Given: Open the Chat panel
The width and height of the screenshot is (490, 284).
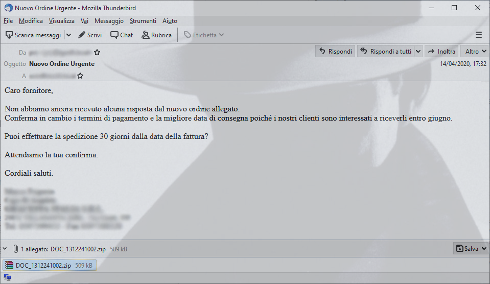Looking at the screenshot, I should [x=122, y=35].
